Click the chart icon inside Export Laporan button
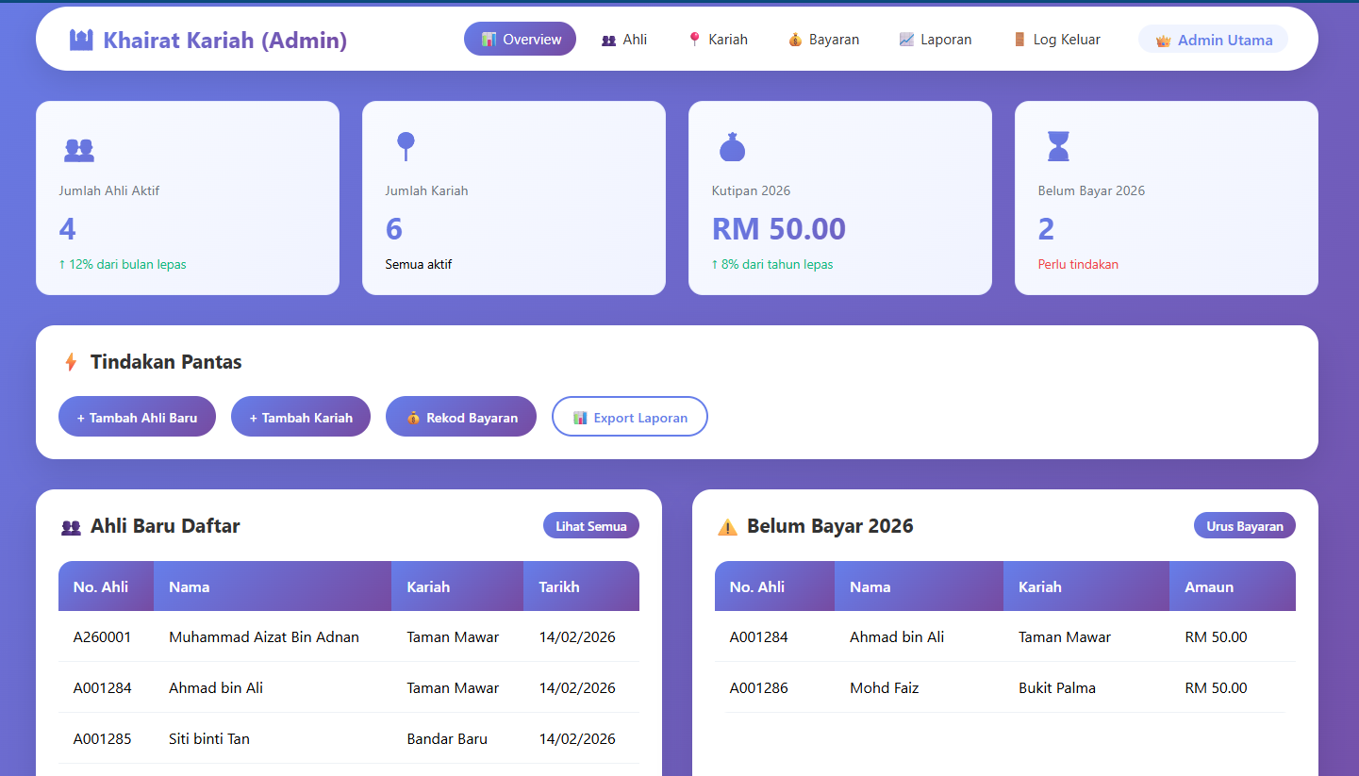The image size is (1359, 776). click(x=580, y=417)
